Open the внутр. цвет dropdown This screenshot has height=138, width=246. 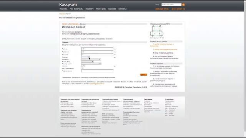pyautogui.click(x=91, y=64)
